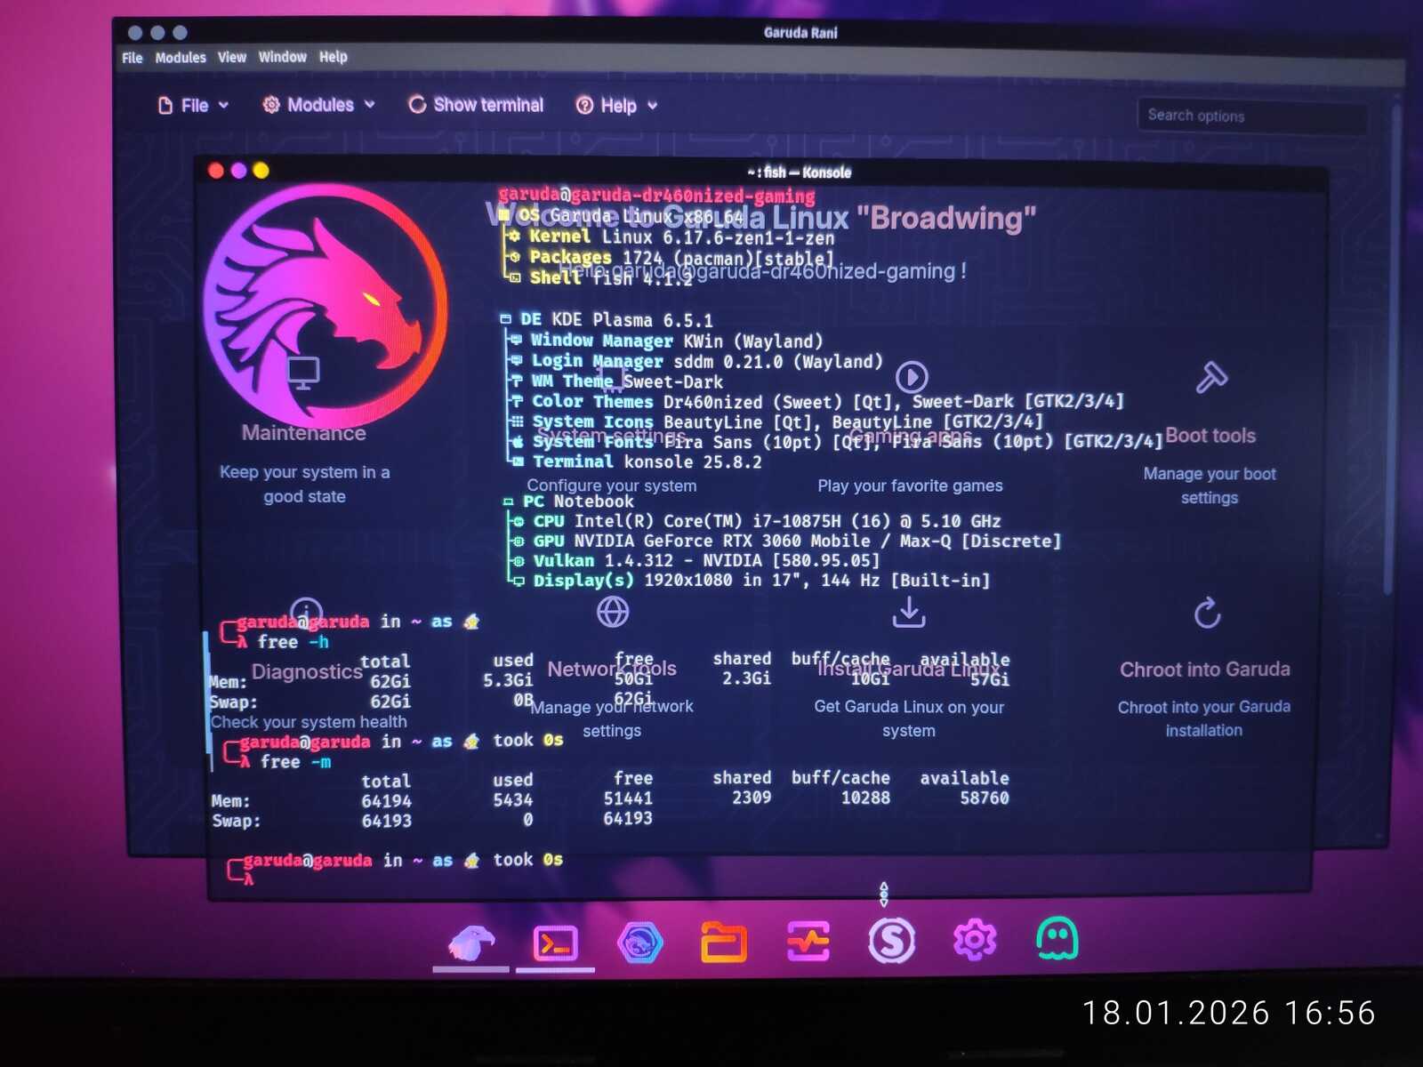The width and height of the screenshot is (1423, 1067).
Task: Open the File menu in the menu bar
Action: [x=133, y=58]
